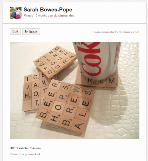Viewport: 148px width, 161px height.
Task: Click the 'From' label before the source site
Action: click(x=97, y=32)
